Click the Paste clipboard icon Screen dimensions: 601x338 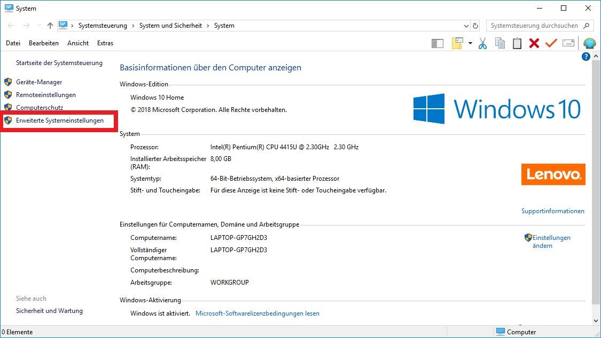pos(517,43)
